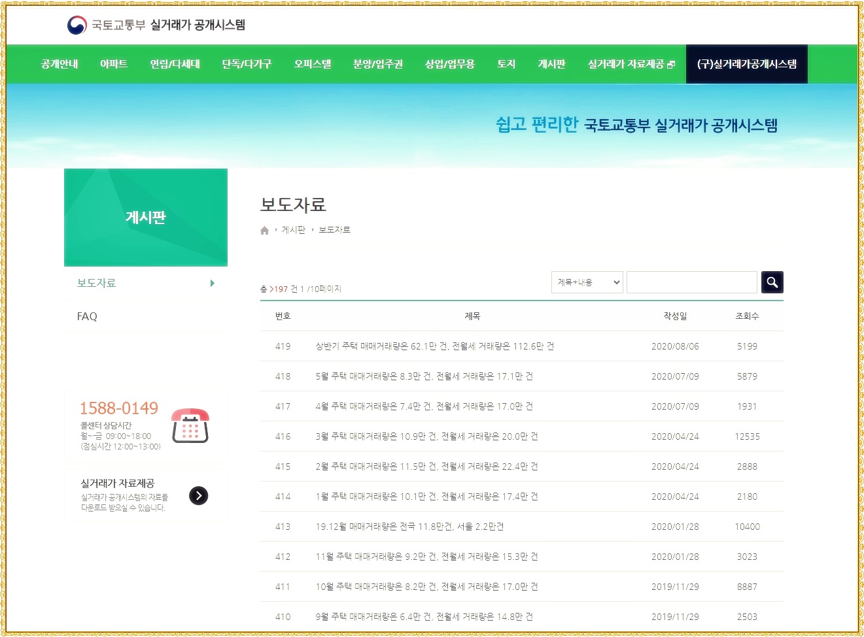Click the 게시판 green sidebar header
864x637 pixels.
[x=146, y=218]
